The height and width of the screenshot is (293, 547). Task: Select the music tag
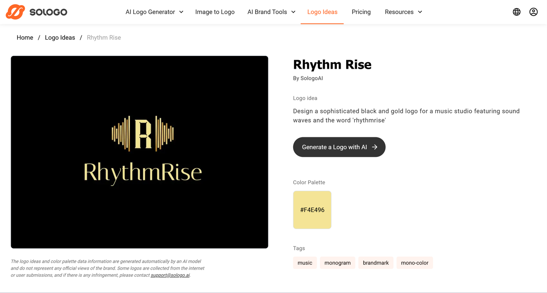305,263
